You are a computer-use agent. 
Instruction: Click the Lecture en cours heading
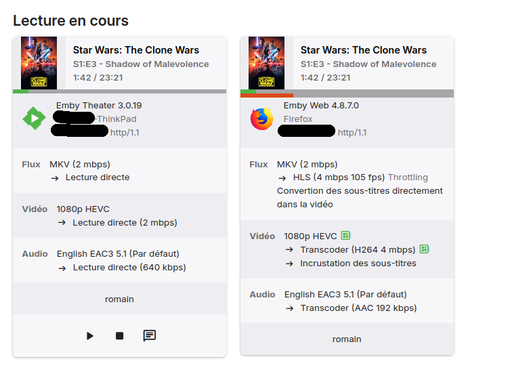click(70, 20)
